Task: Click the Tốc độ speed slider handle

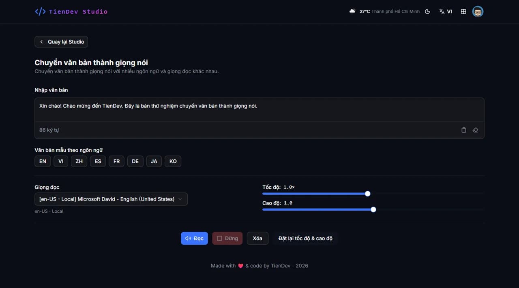Action: pyautogui.click(x=368, y=194)
